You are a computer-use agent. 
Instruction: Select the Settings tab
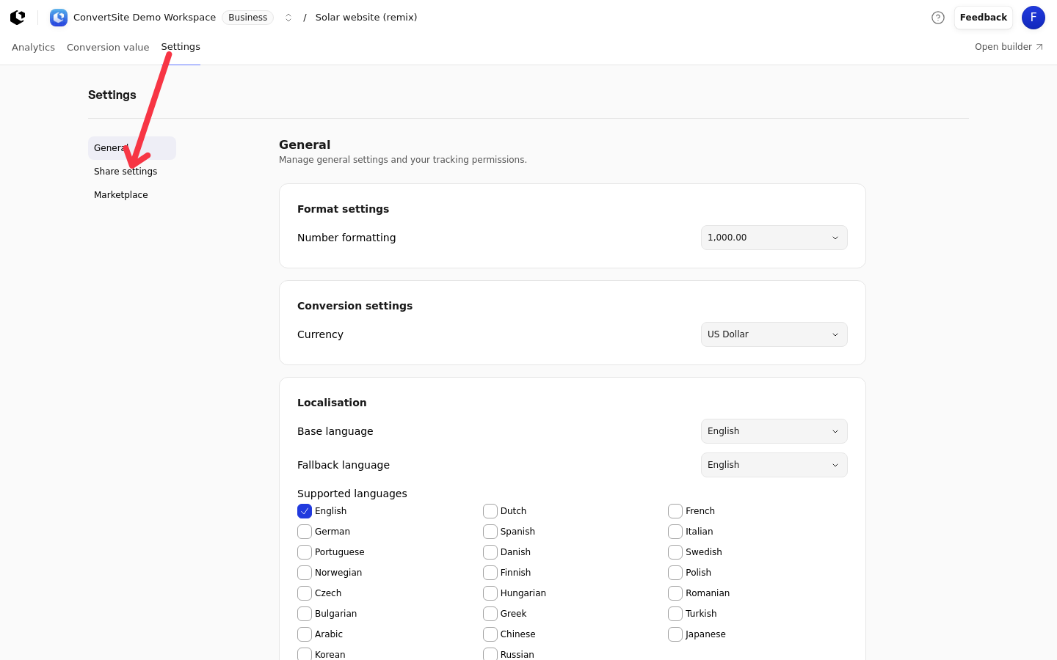tap(181, 47)
